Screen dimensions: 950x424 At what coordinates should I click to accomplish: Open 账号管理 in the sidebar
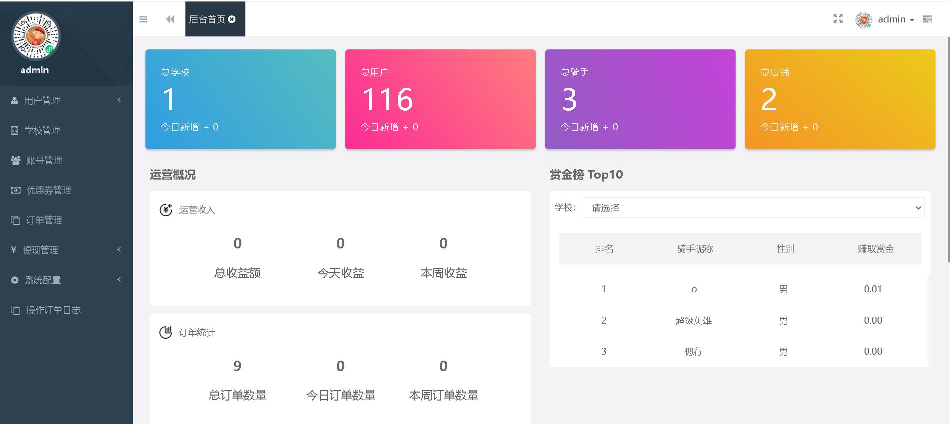click(x=44, y=160)
